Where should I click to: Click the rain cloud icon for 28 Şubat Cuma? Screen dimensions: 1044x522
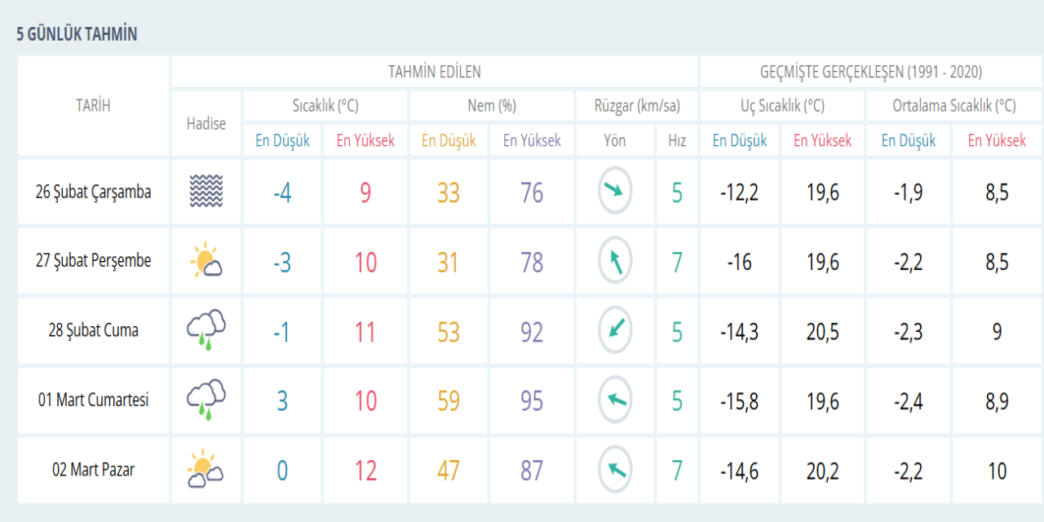[206, 330]
